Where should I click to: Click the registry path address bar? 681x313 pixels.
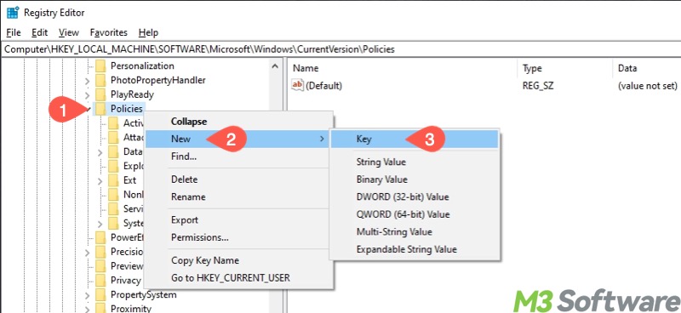[340, 49]
